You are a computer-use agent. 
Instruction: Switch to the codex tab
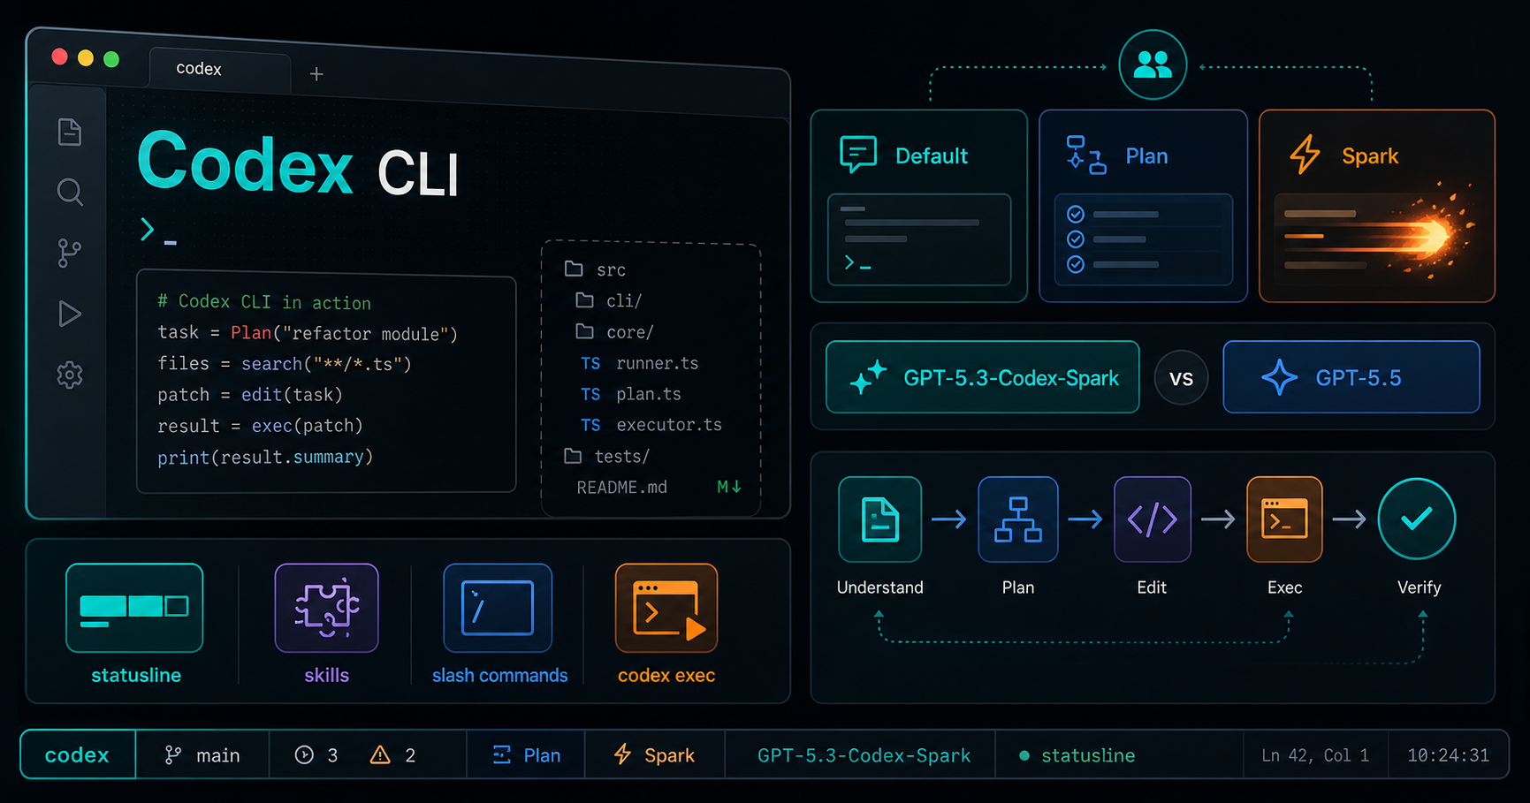[x=220, y=70]
